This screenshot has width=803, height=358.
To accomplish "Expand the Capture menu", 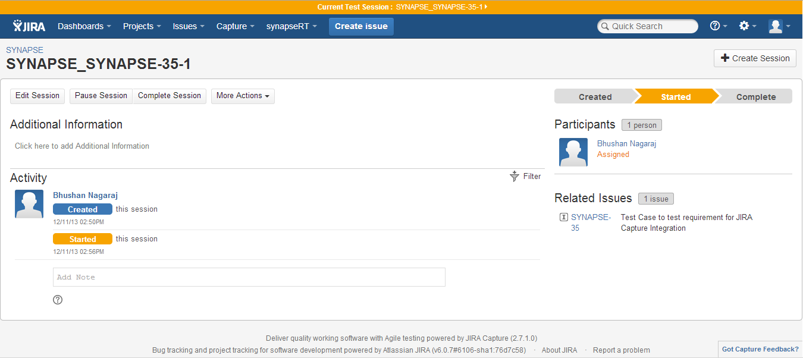I will coord(236,26).
